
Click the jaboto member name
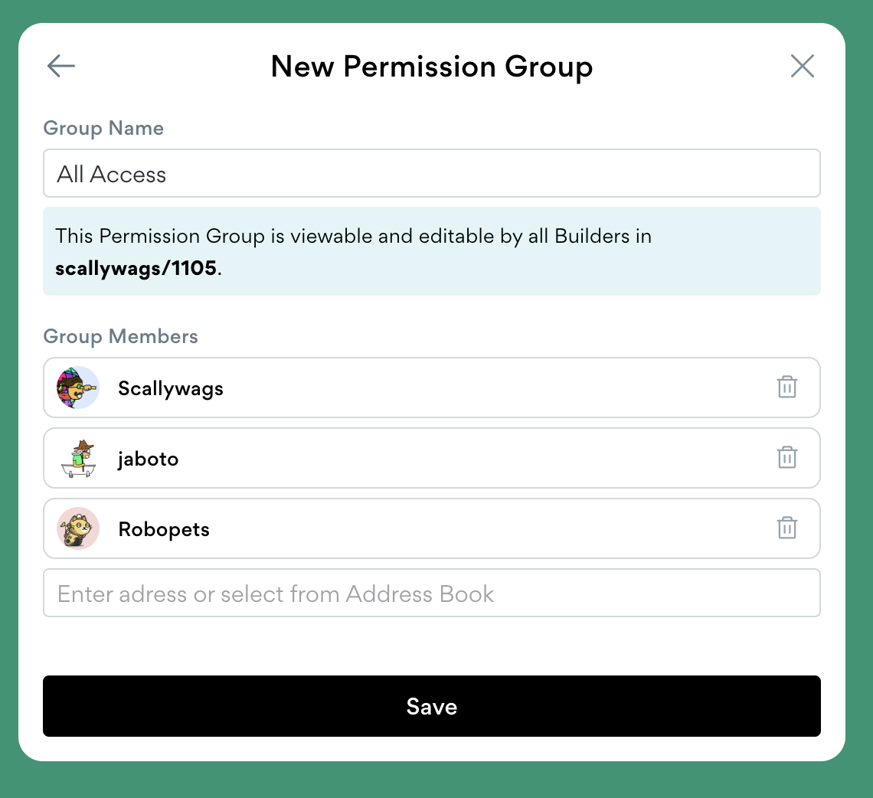[149, 460]
